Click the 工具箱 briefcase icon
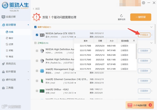 (x=3, y=88)
